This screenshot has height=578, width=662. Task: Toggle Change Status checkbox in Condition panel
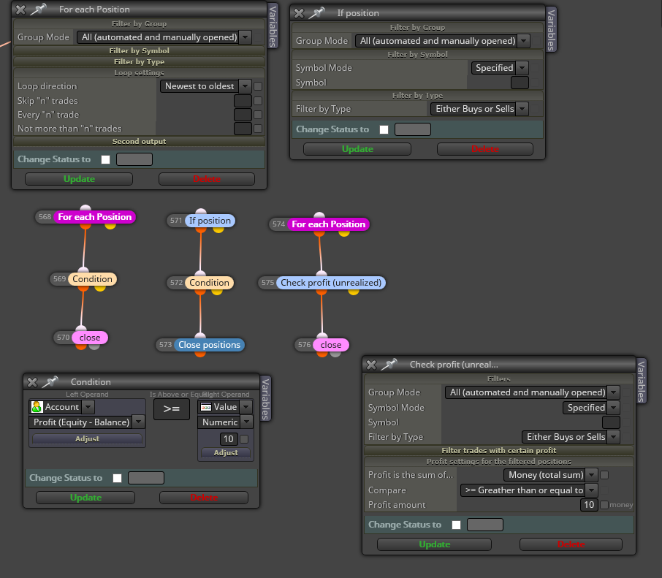pyautogui.click(x=118, y=478)
